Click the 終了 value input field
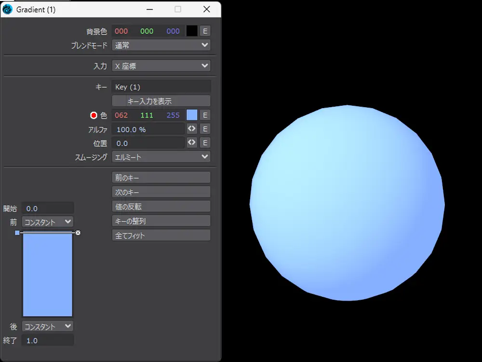This screenshot has height=362, width=482. (48, 341)
